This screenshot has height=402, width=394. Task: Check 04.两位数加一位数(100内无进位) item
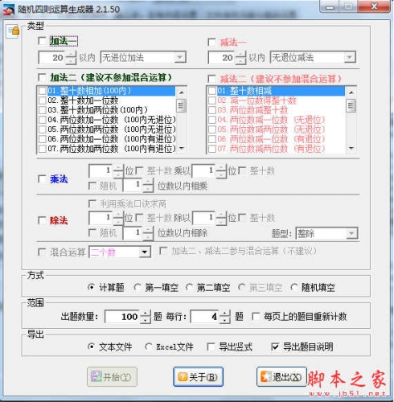pyautogui.click(x=43, y=120)
